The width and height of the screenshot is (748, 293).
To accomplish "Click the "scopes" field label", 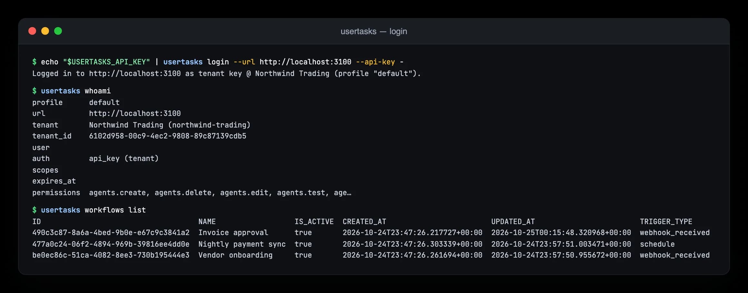I will click(45, 170).
